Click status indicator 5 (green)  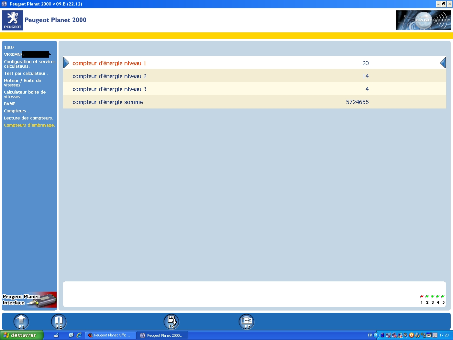point(443,296)
